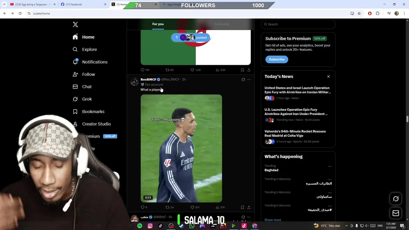Reply to post with 161 comments
409x230 pixels.
pos(145,70)
